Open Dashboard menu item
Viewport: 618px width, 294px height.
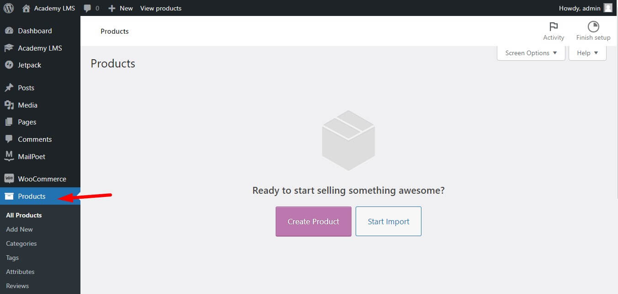coord(40,31)
